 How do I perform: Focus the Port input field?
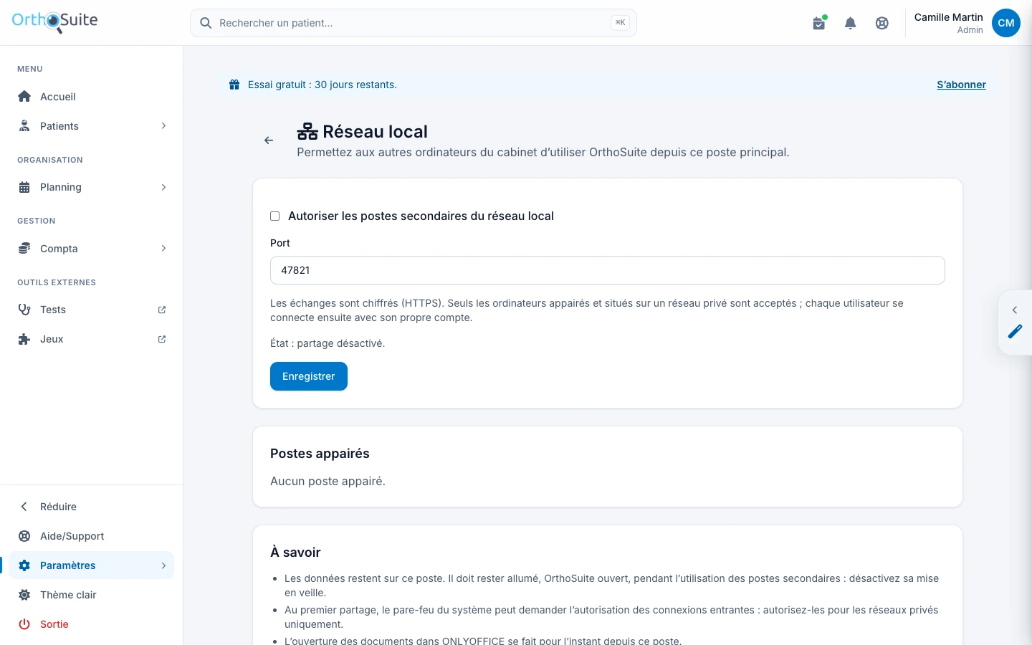click(x=608, y=270)
